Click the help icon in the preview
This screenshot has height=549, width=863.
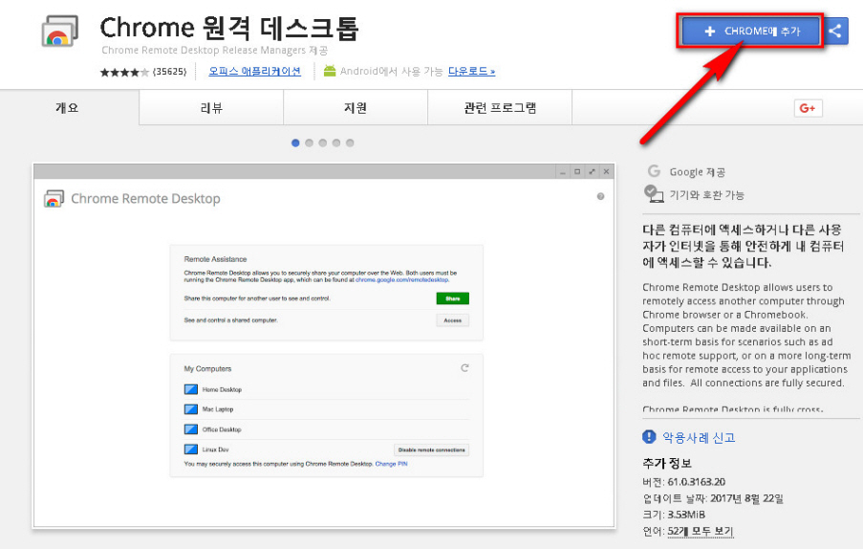[x=600, y=197]
